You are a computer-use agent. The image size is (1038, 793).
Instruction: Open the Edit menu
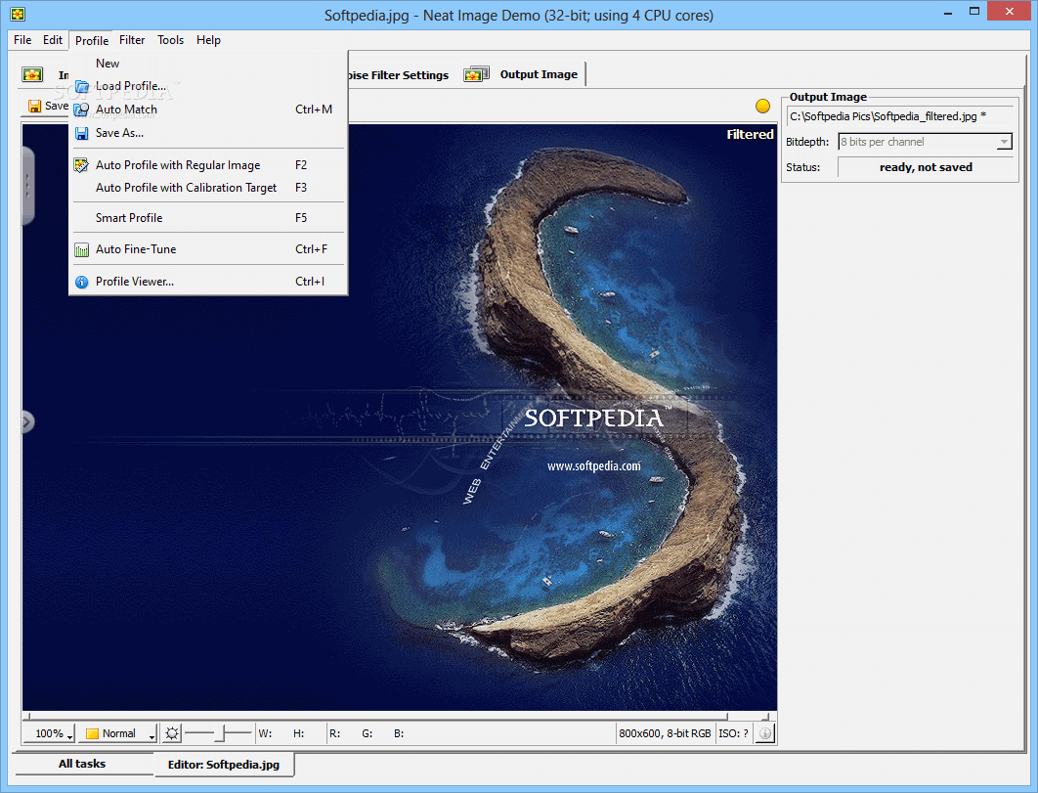(53, 40)
